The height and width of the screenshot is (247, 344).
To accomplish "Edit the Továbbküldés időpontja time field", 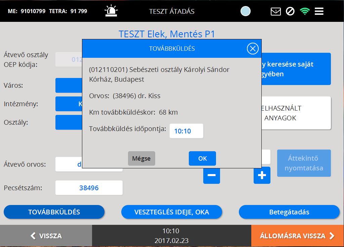I will pos(186,131).
